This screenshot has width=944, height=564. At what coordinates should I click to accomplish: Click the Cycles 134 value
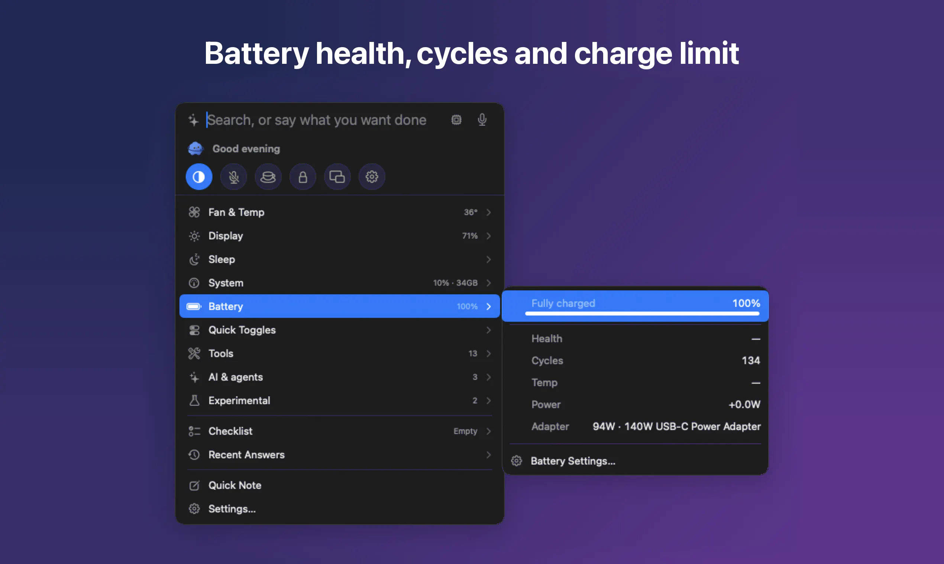(x=751, y=360)
